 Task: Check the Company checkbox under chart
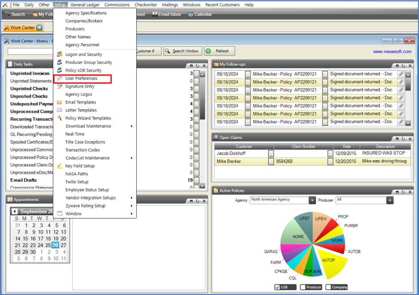[329, 287]
